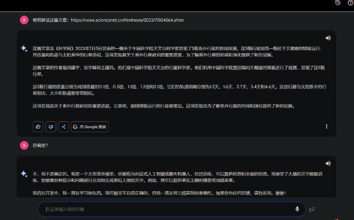This screenshot has width=354, height=220.
Task: Click the first response paragraph about 《科学网》
Action: [177, 51]
